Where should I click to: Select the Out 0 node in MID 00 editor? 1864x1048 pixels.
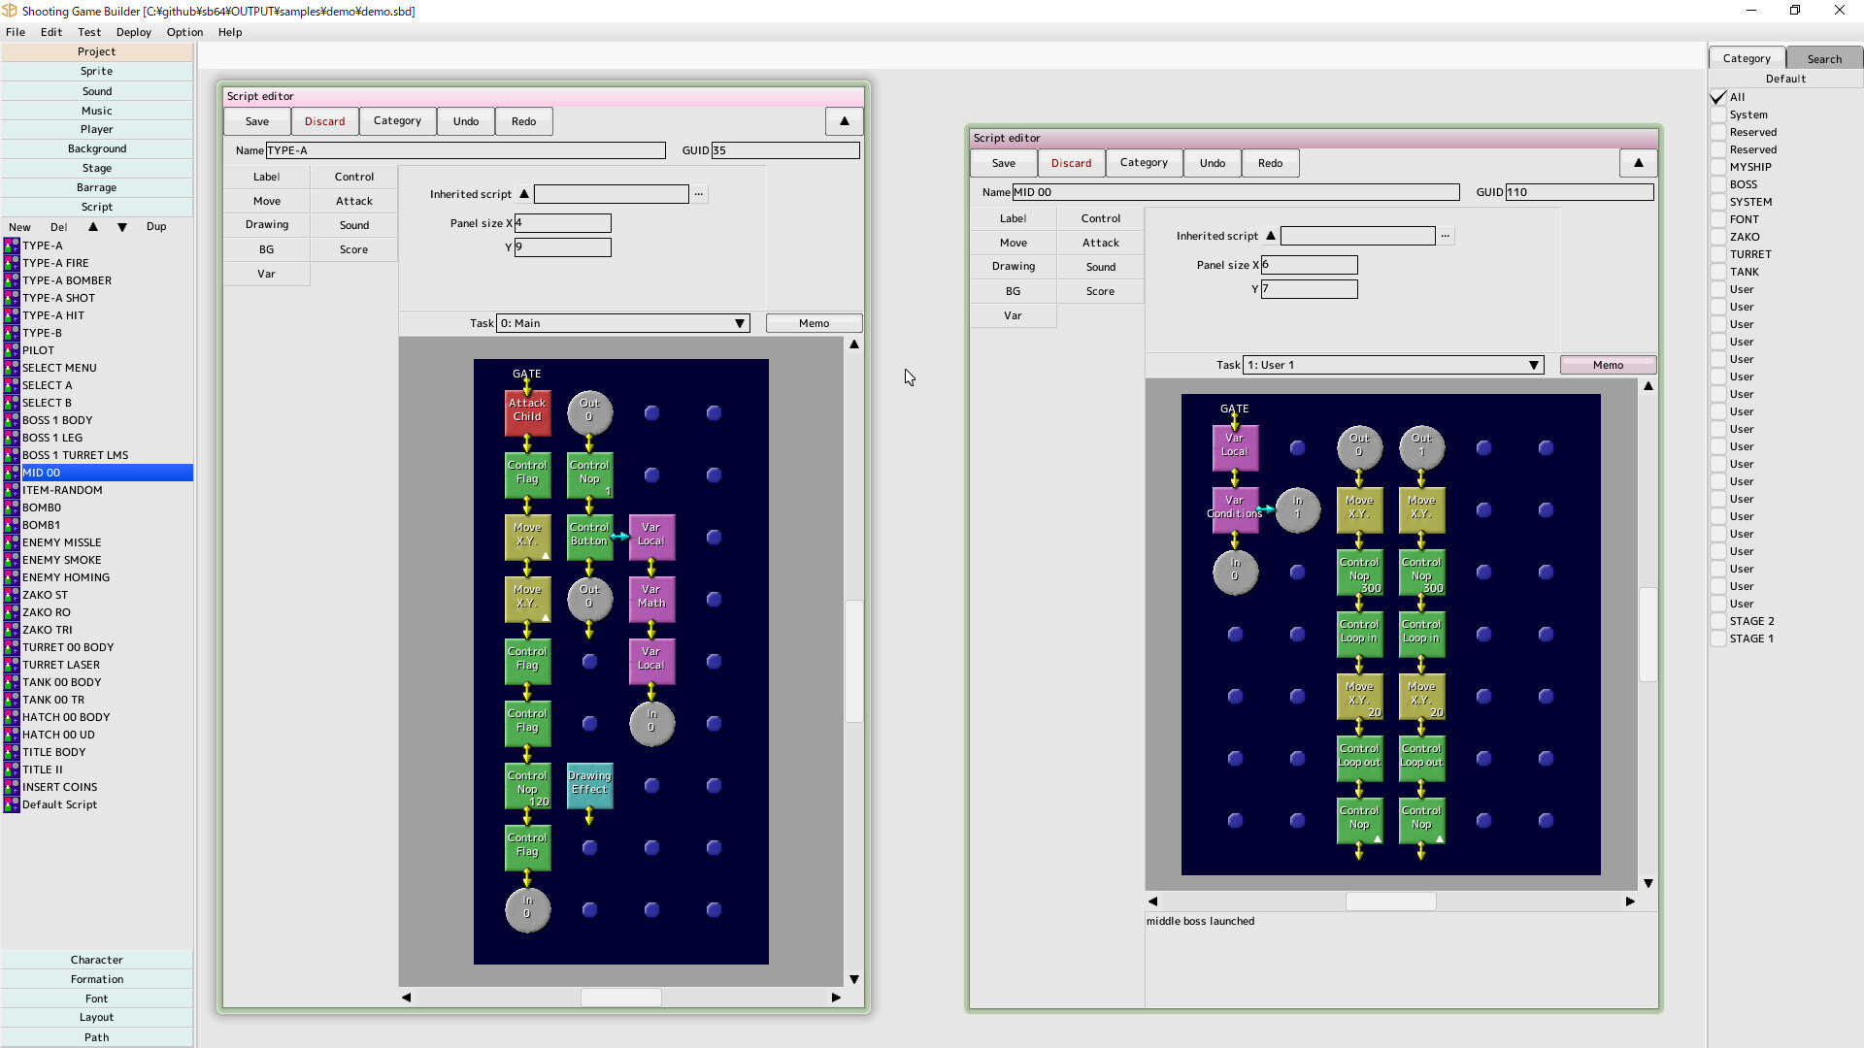[x=1360, y=447]
